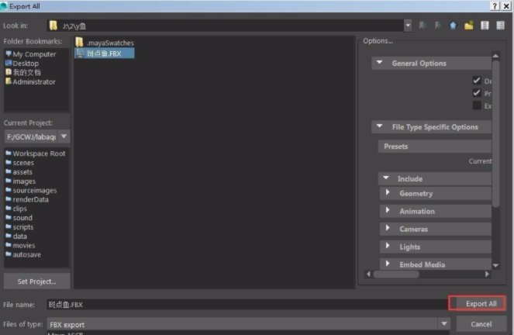
Task: Expand the Geometry options section
Action: pyautogui.click(x=388, y=194)
